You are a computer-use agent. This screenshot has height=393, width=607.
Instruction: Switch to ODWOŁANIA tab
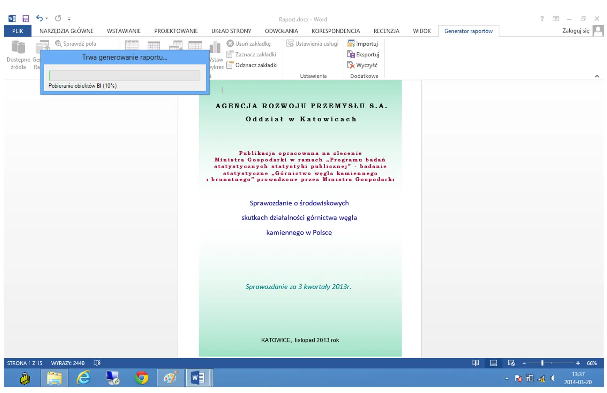coord(282,31)
